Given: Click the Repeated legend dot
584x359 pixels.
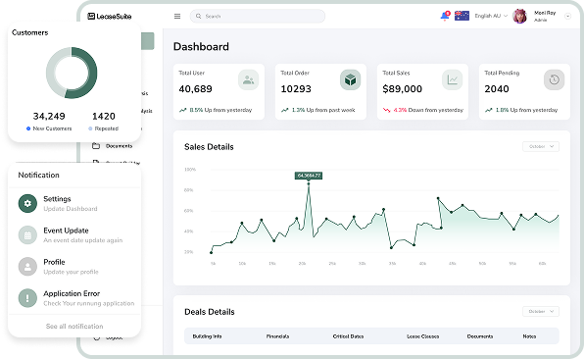Looking at the screenshot, I should (90, 128).
